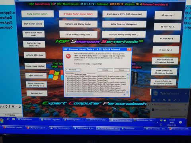Click IP Enable Router (Server Only!) button
191x143 pixels.
(x=78, y=14)
